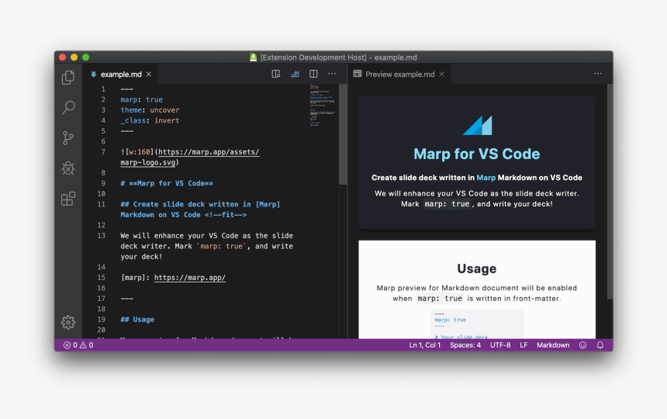Click the feedback smiley in status bar
This screenshot has width=667, height=419.
pyautogui.click(x=582, y=345)
